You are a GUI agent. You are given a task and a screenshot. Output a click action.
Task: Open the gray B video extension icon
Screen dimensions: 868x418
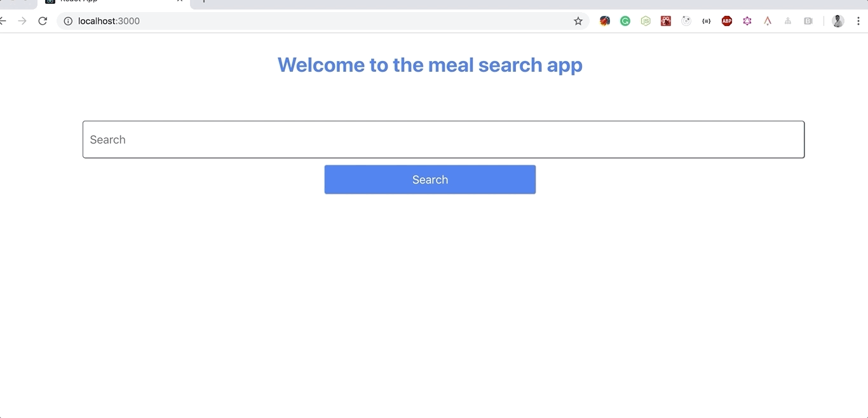point(808,21)
